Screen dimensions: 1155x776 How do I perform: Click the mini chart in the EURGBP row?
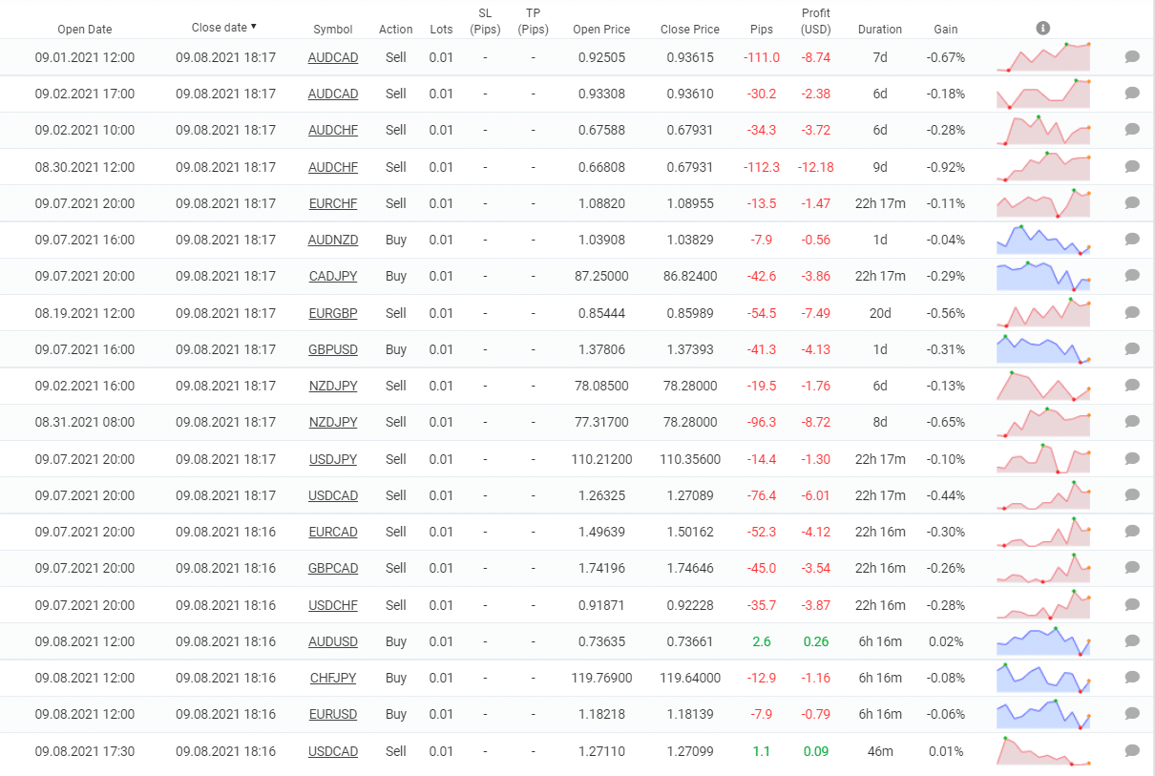(1043, 312)
